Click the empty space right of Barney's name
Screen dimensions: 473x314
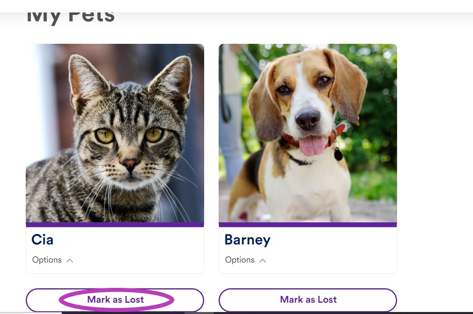click(332, 240)
